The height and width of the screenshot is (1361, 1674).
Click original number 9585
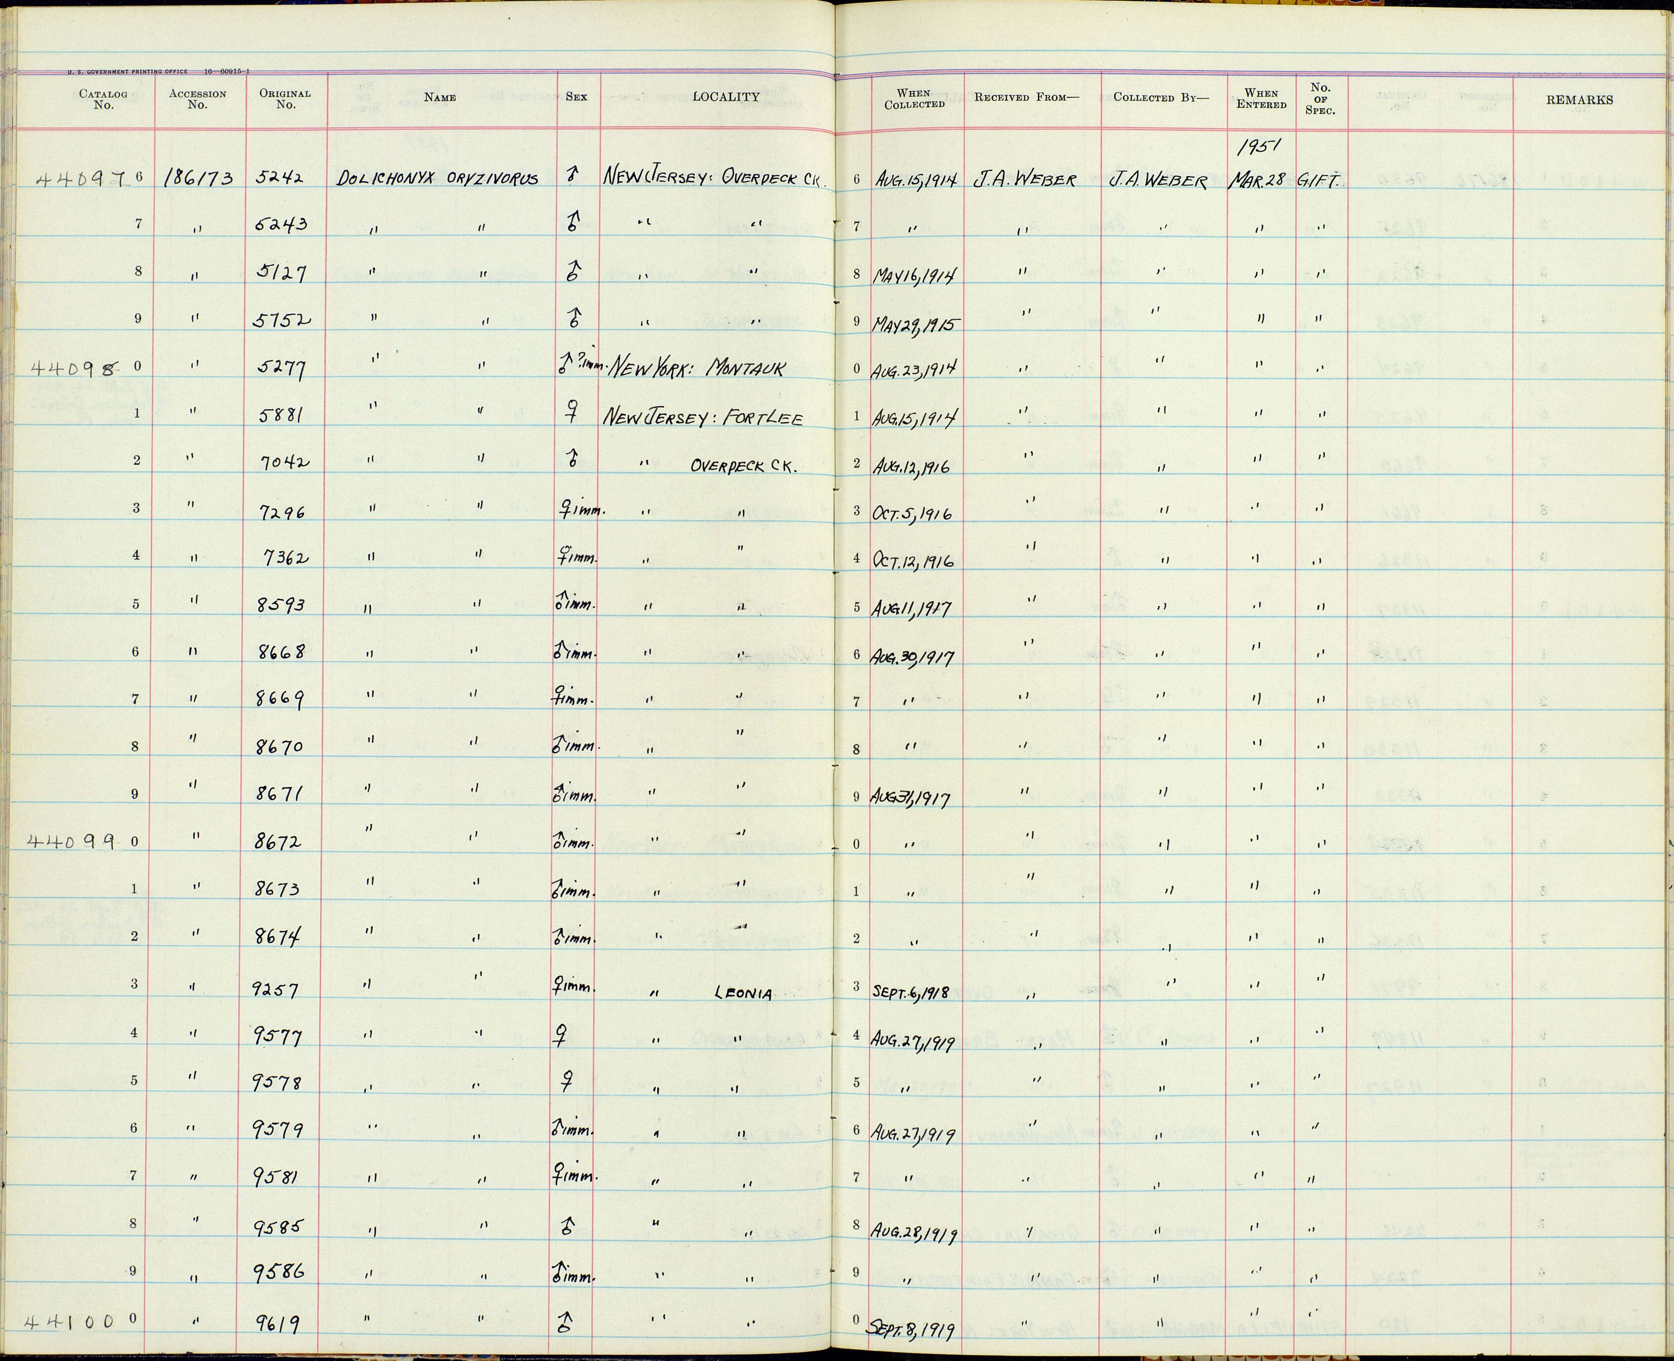[278, 1225]
